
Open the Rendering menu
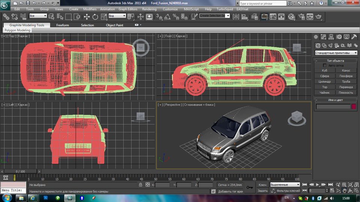pyautogui.click(x=149, y=9)
